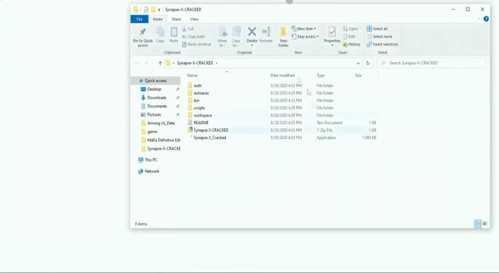This screenshot has width=499, height=273.
Task: Switch to the Share ribbon tab
Action: pyautogui.click(x=176, y=19)
